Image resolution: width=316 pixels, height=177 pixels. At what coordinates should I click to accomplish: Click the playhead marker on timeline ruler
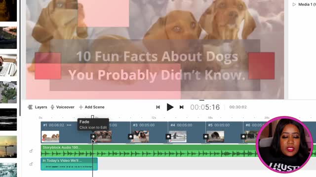[92, 117]
